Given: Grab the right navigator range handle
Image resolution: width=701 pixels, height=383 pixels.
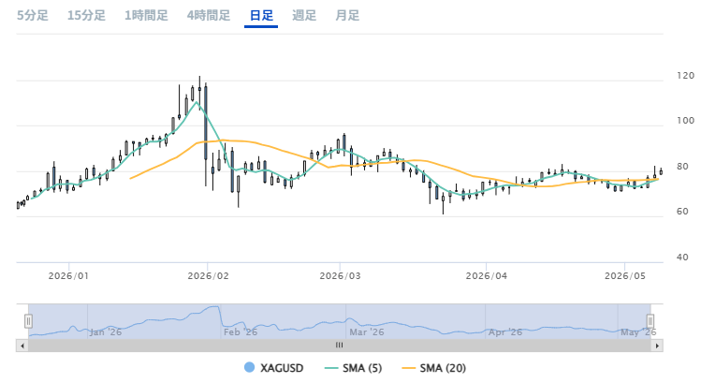Looking at the screenshot, I should tap(650, 321).
